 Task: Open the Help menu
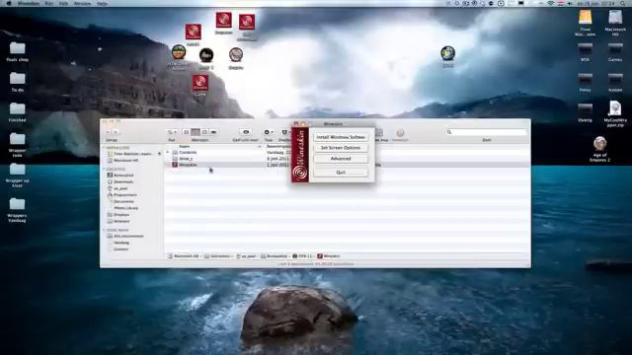(x=102, y=3)
